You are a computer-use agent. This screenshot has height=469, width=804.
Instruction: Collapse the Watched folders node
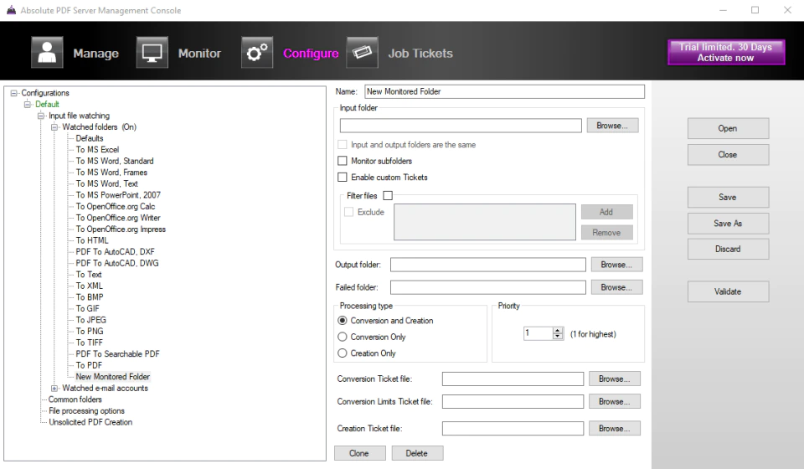click(54, 127)
